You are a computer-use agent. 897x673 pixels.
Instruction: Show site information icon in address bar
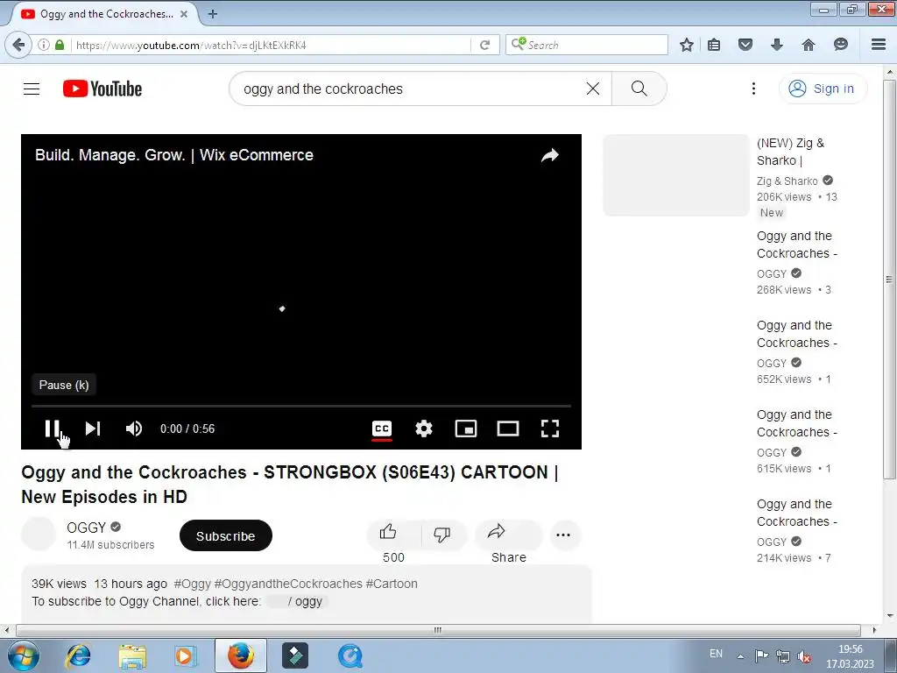click(44, 45)
